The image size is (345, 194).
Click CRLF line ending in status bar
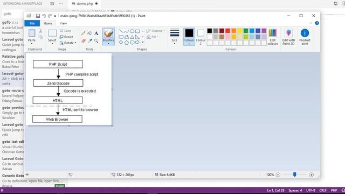(x=323, y=190)
